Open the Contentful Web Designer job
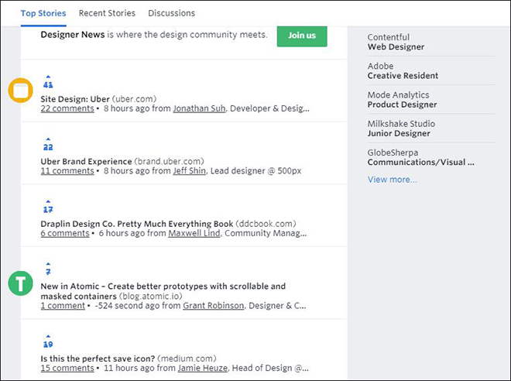 point(396,42)
